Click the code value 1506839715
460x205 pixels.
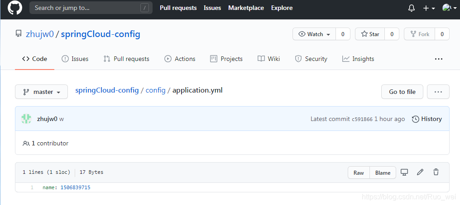76,187
